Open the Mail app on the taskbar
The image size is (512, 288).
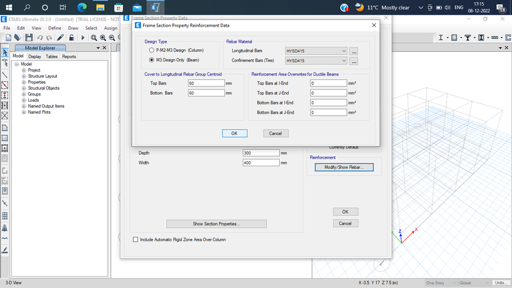coord(137,7)
